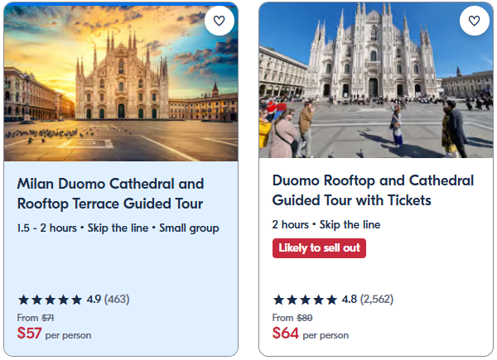Save the Milan Duomo Terrace tour to wishlist
The height and width of the screenshot is (360, 497).
[x=219, y=22]
